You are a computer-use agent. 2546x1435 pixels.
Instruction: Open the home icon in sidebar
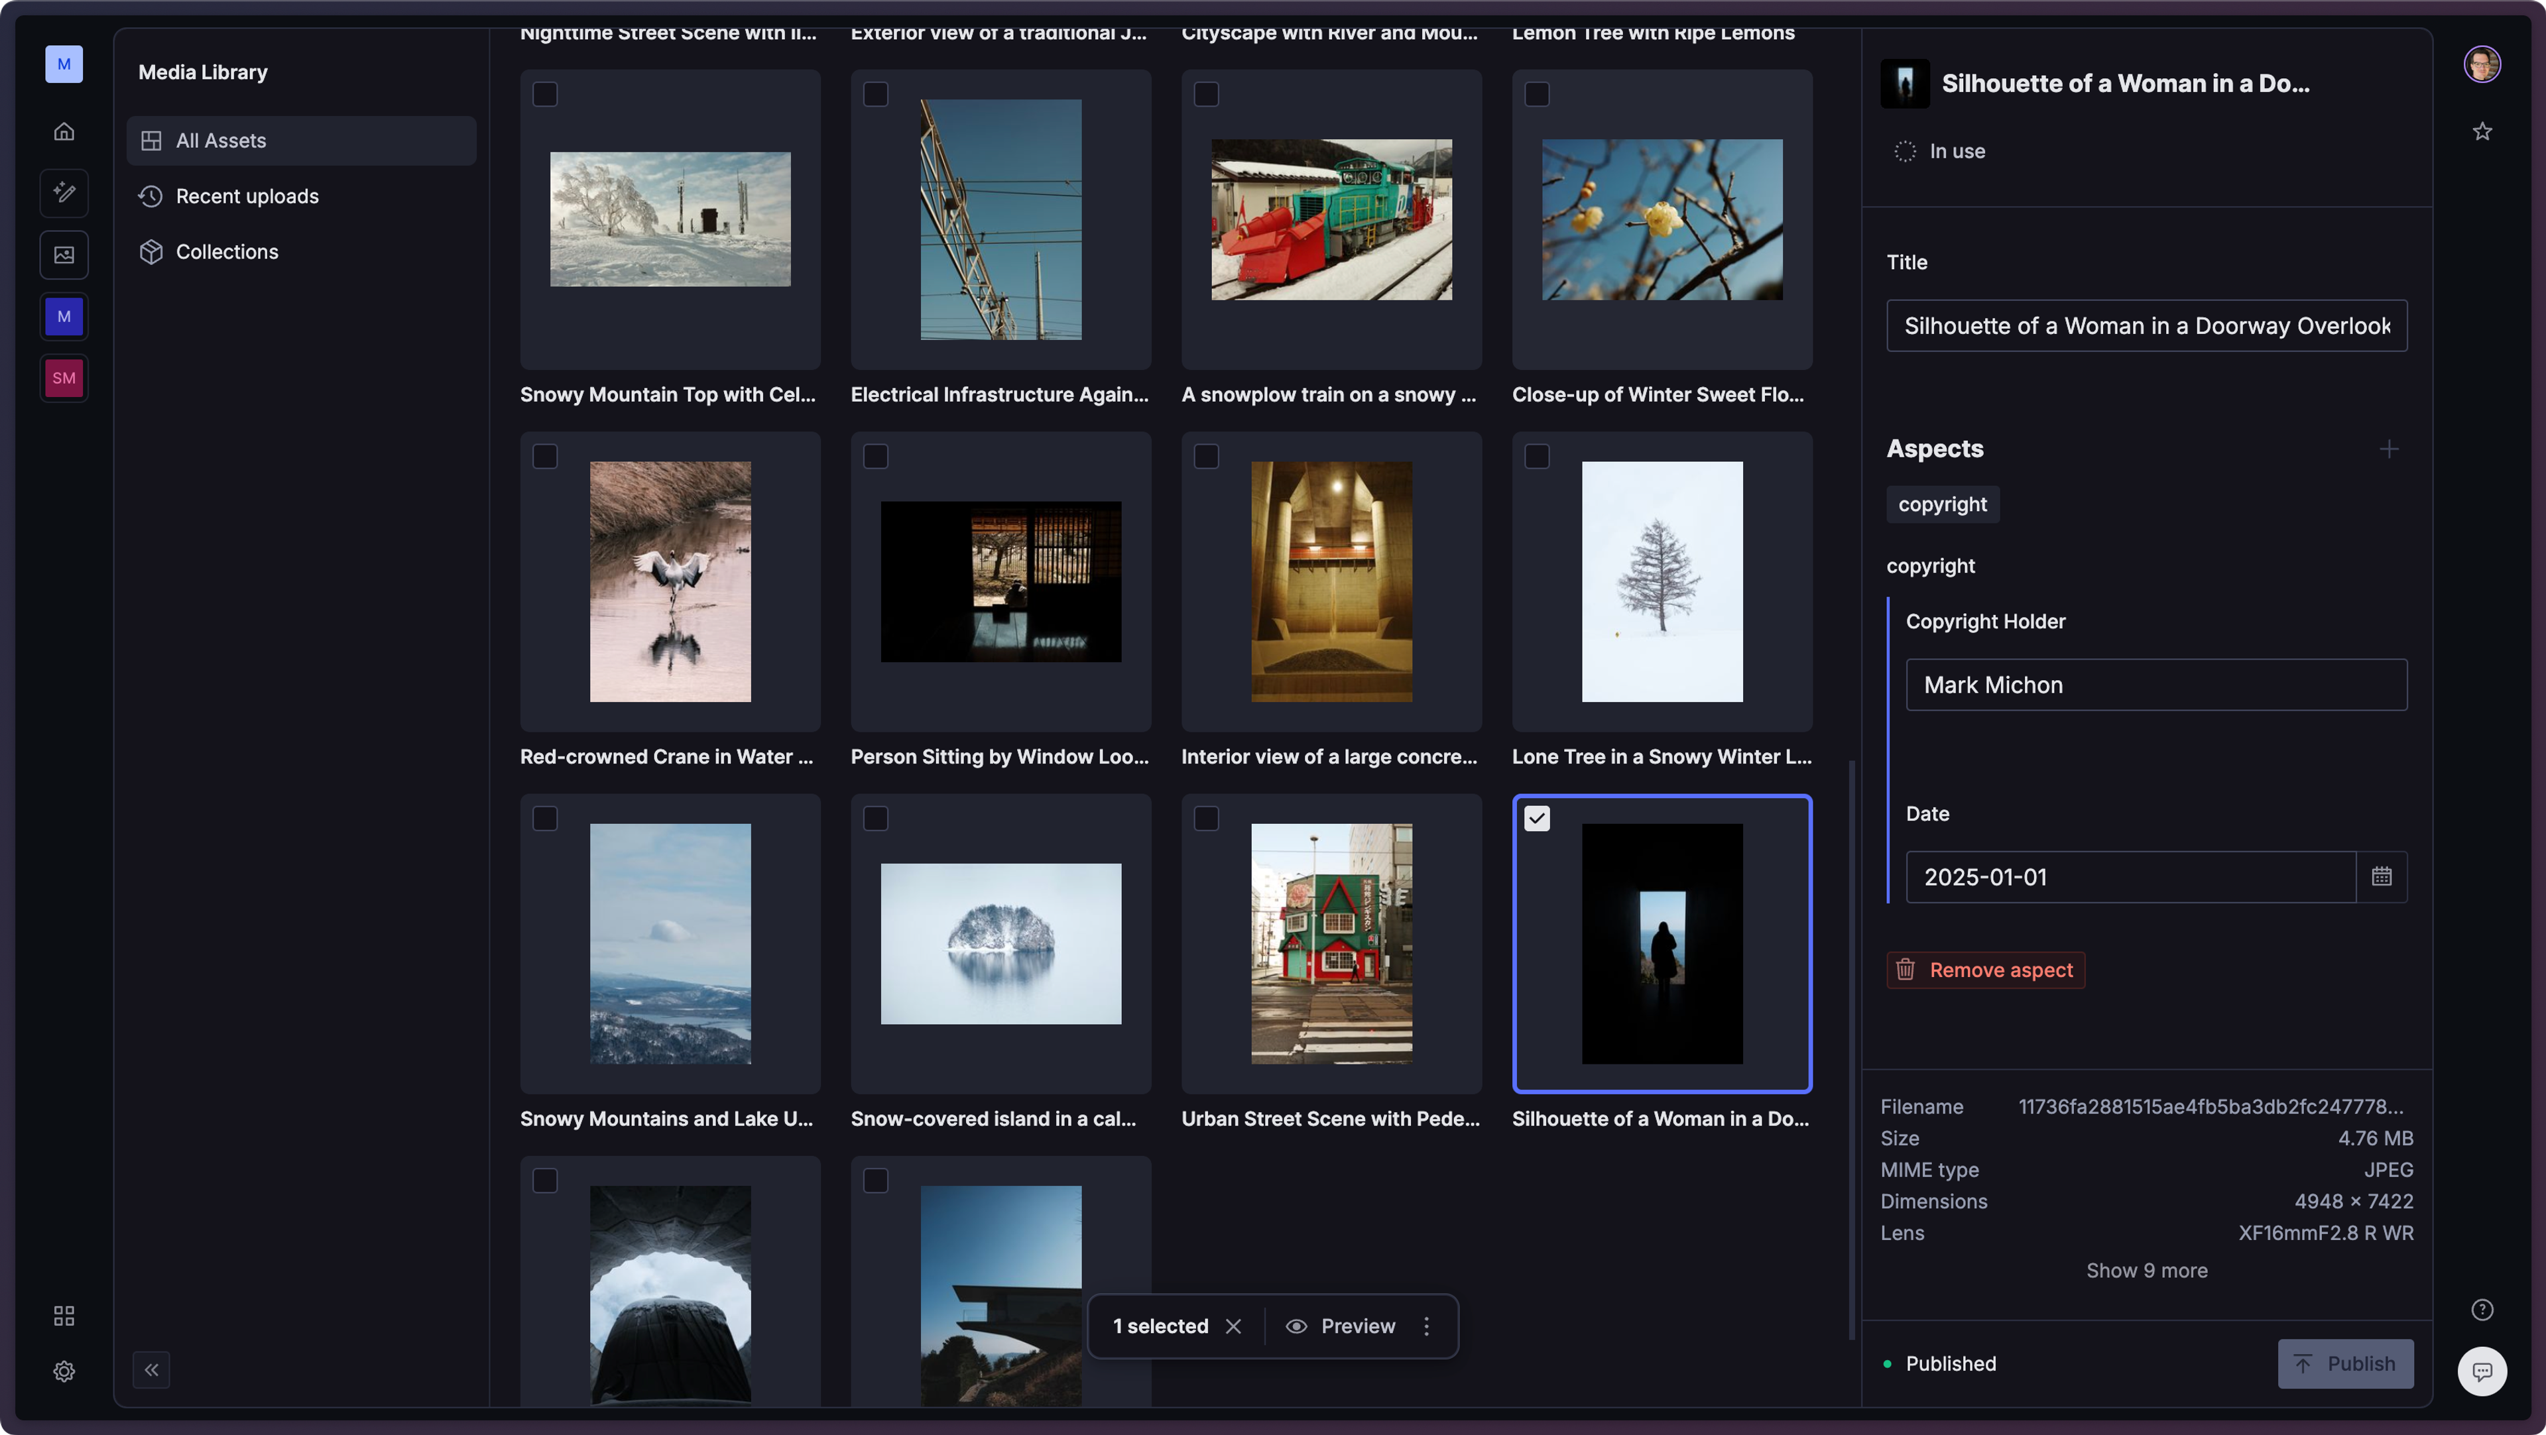pos(64,131)
